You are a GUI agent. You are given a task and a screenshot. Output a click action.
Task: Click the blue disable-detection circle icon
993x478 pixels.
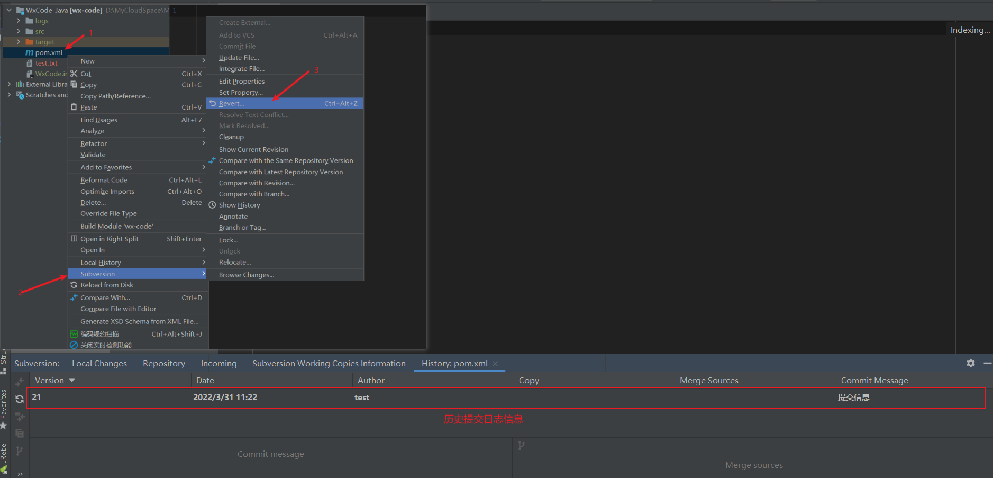tap(74, 345)
